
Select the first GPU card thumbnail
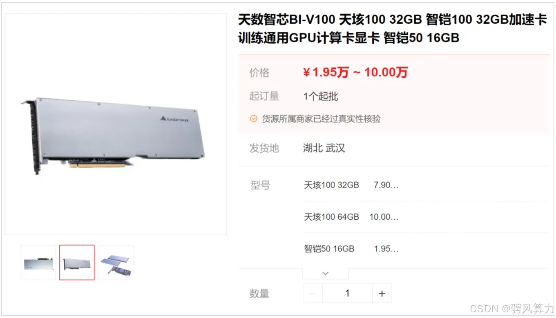click(38, 262)
